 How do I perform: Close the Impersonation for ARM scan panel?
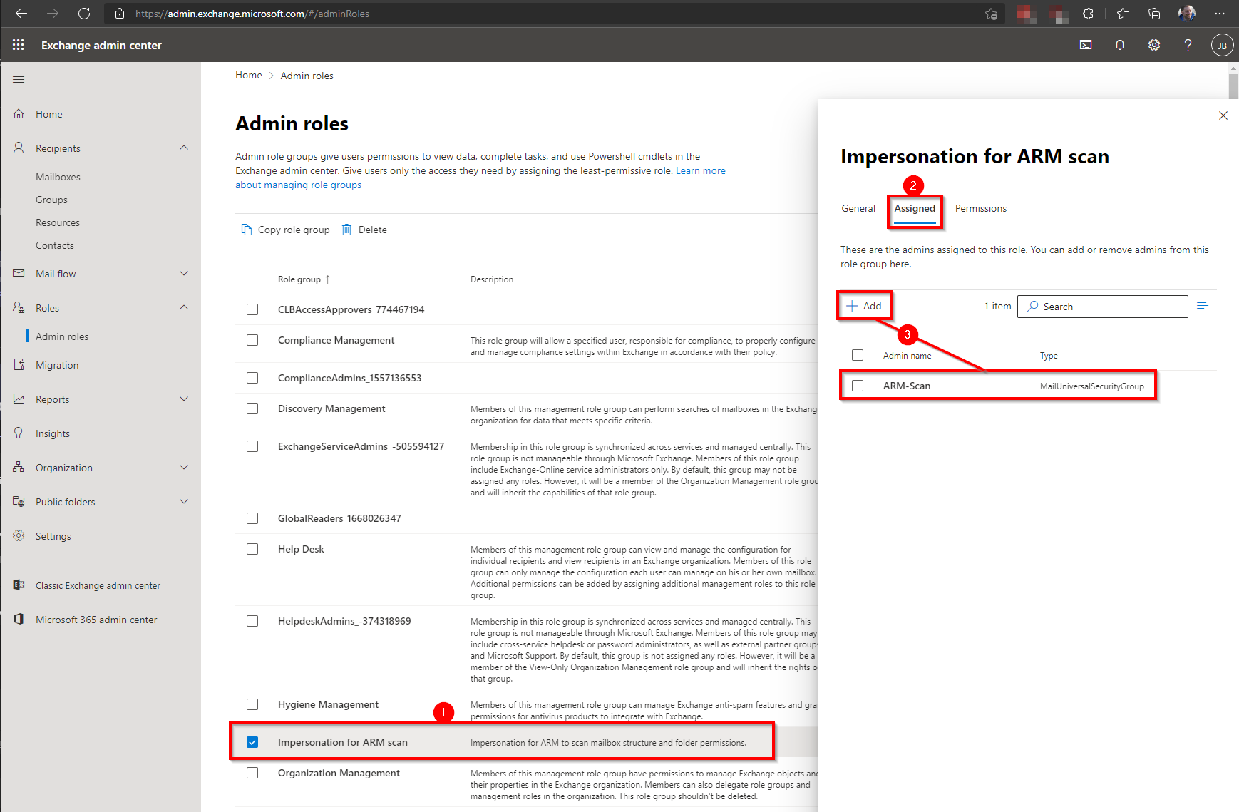pyautogui.click(x=1223, y=115)
